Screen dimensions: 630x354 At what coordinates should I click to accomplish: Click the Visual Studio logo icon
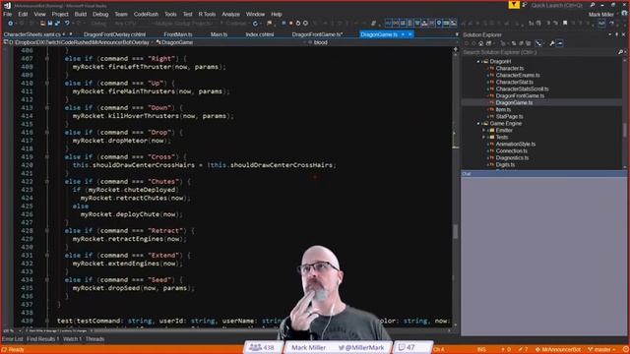click(7, 6)
